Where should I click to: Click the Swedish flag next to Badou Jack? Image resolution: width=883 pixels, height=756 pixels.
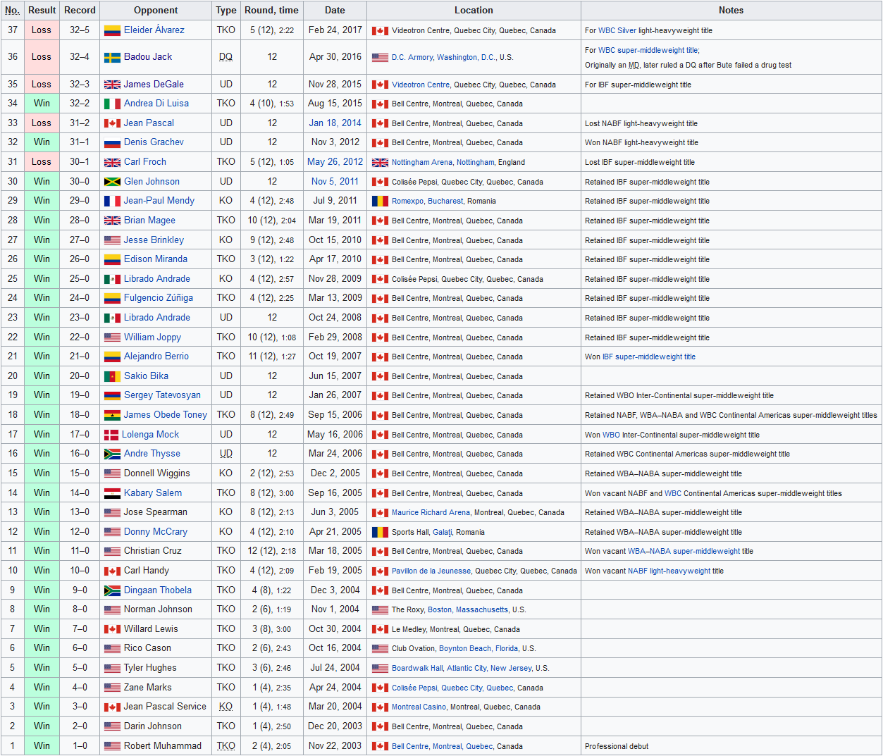(112, 57)
